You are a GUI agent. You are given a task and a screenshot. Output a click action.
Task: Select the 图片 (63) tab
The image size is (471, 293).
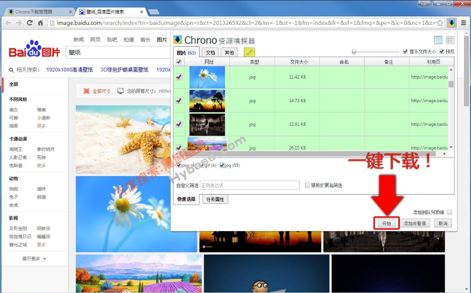click(186, 53)
